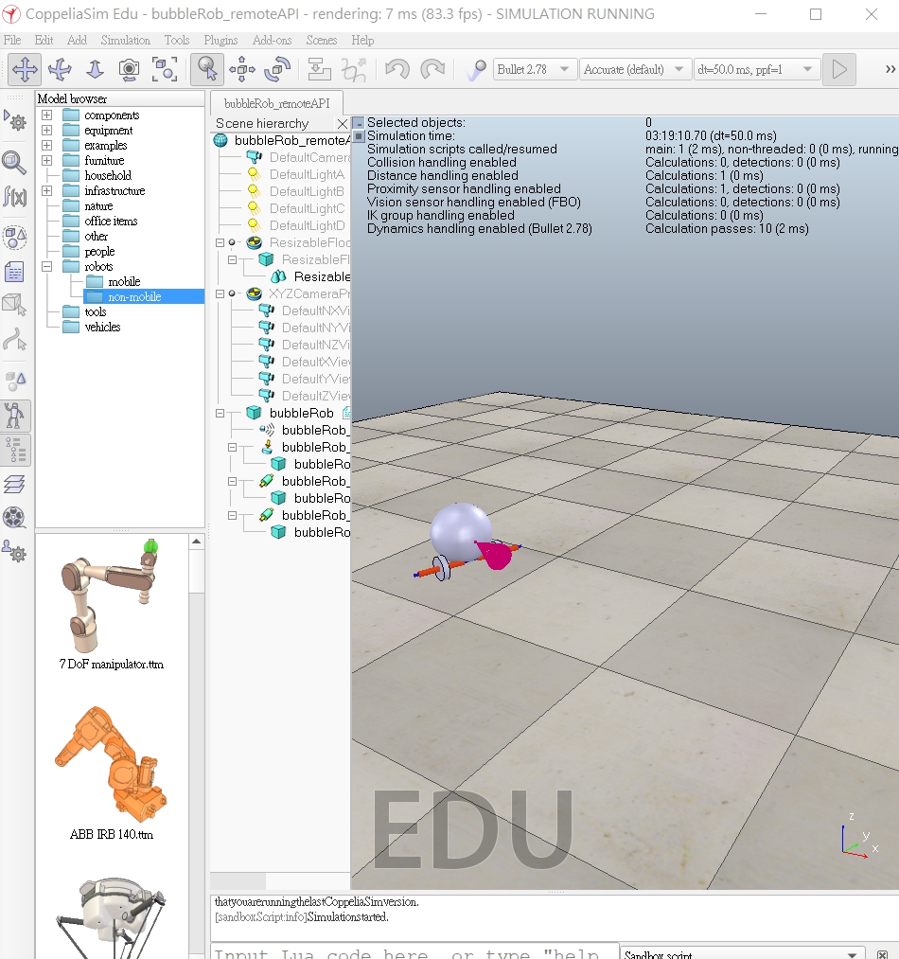Choose the object rotate tool
This screenshot has width=899, height=959.
pyautogui.click(x=277, y=69)
